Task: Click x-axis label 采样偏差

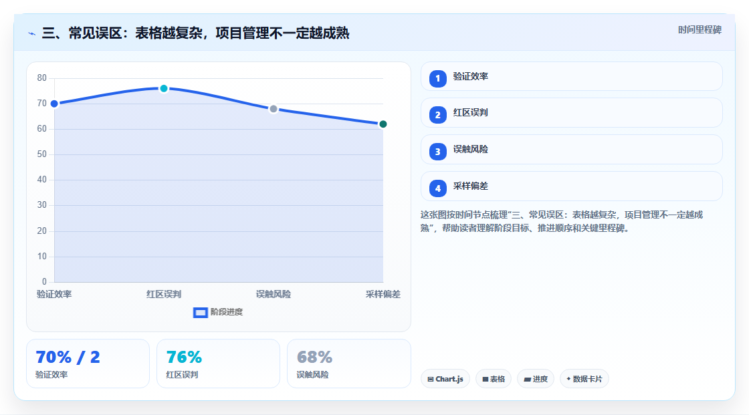Action: (383, 294)
